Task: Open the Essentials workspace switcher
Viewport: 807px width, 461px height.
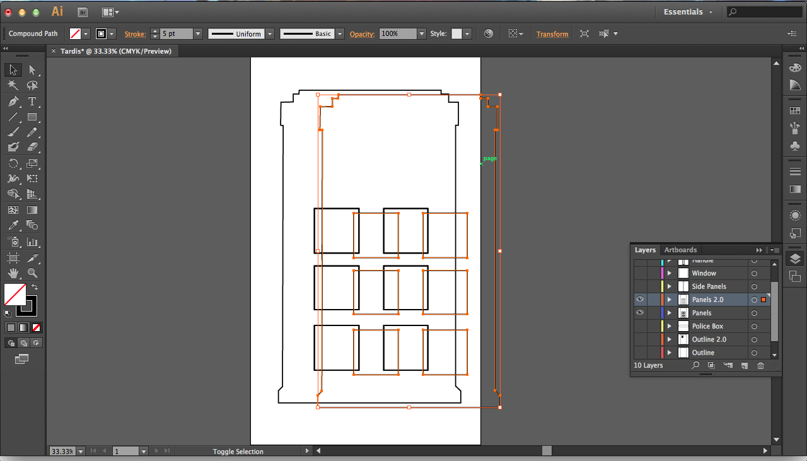Action: (688, 12)
